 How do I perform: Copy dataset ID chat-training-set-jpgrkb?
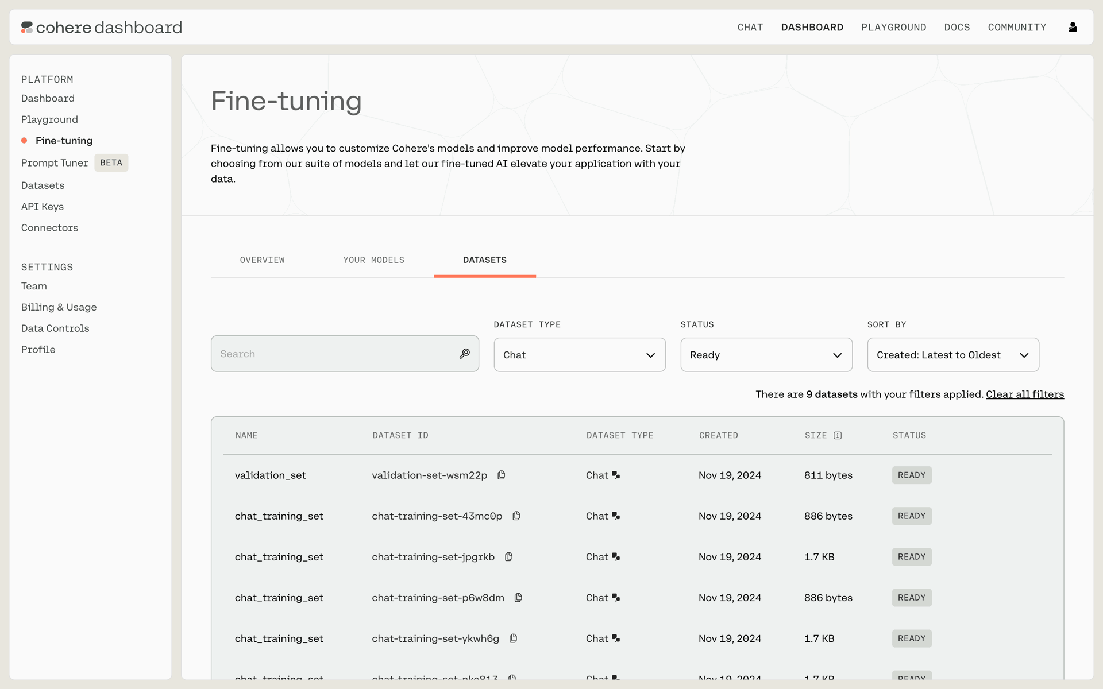(509, 556)
